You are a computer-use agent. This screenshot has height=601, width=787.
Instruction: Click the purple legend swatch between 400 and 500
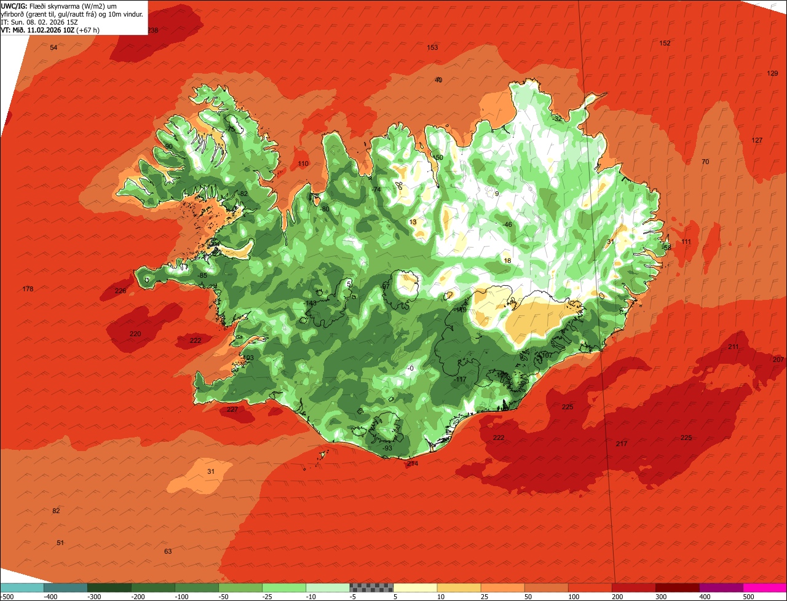(721, 587)
